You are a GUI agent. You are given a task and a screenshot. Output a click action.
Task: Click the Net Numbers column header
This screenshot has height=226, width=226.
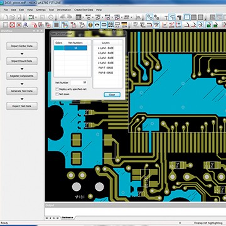(75, 43)
